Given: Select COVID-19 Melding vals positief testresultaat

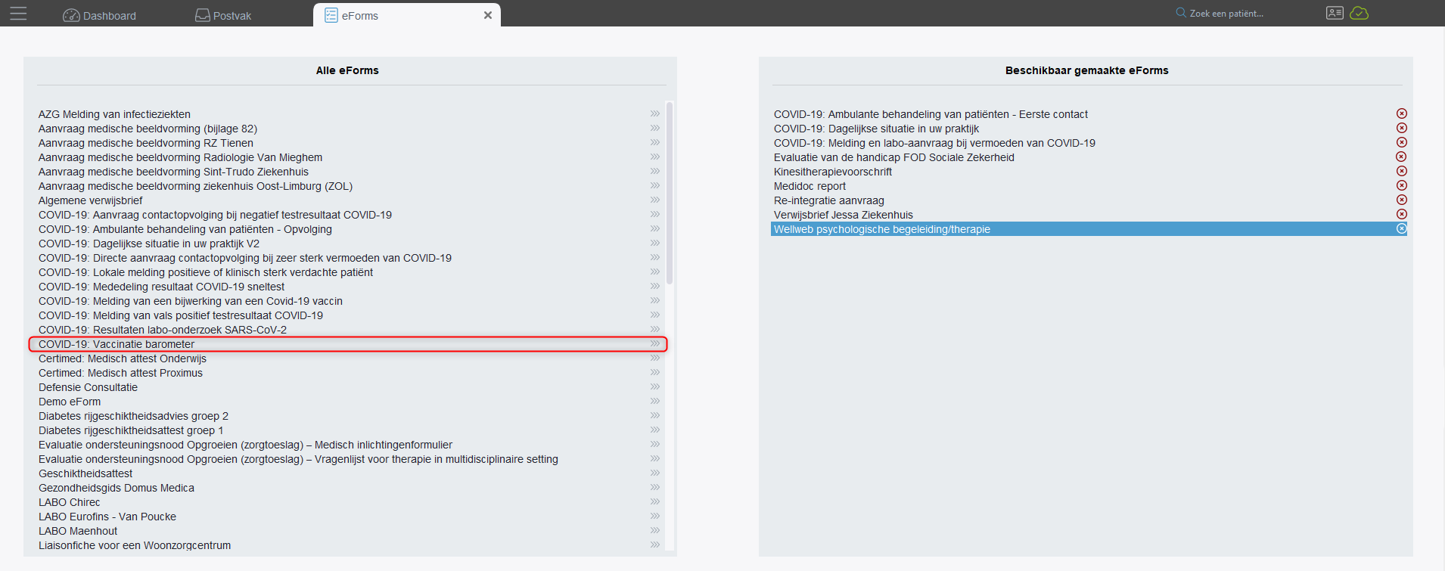Looking at the screenshot, I should coord(350,315).
